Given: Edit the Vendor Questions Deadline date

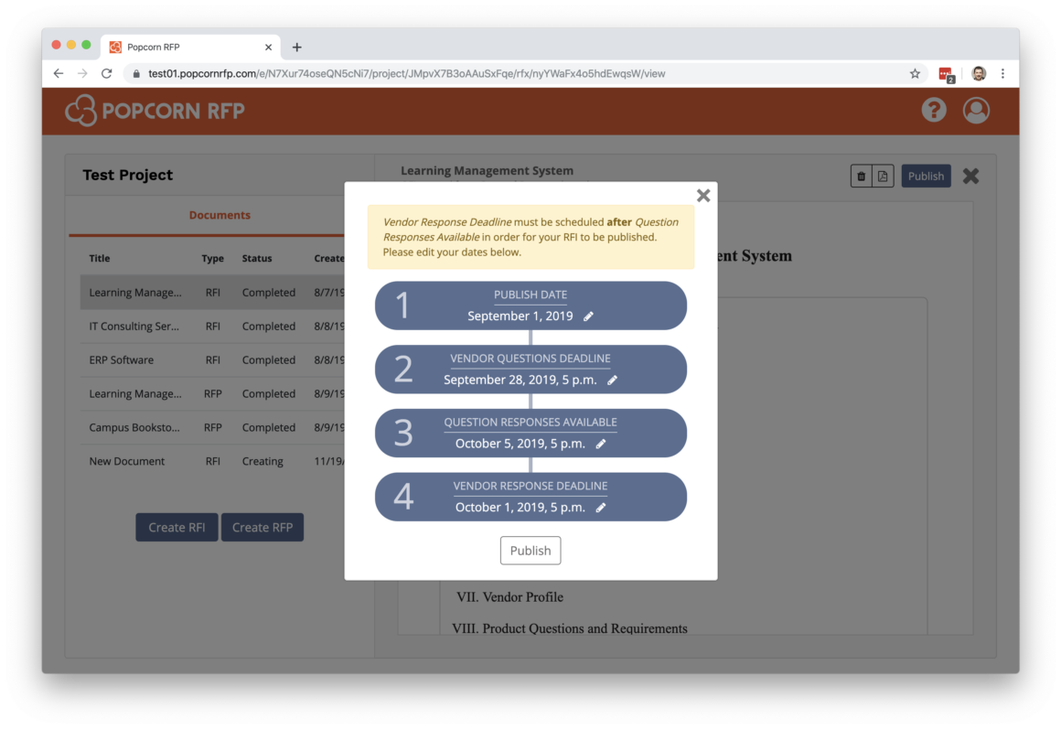Looking at the screenshot, I should click(x=613, y=379).
